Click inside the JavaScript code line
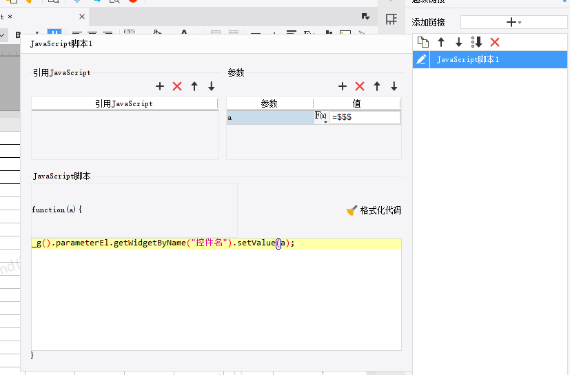 [216, 243]
